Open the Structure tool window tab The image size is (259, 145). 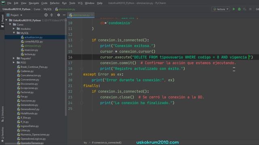pyautogui.click(x=2, y=114)
